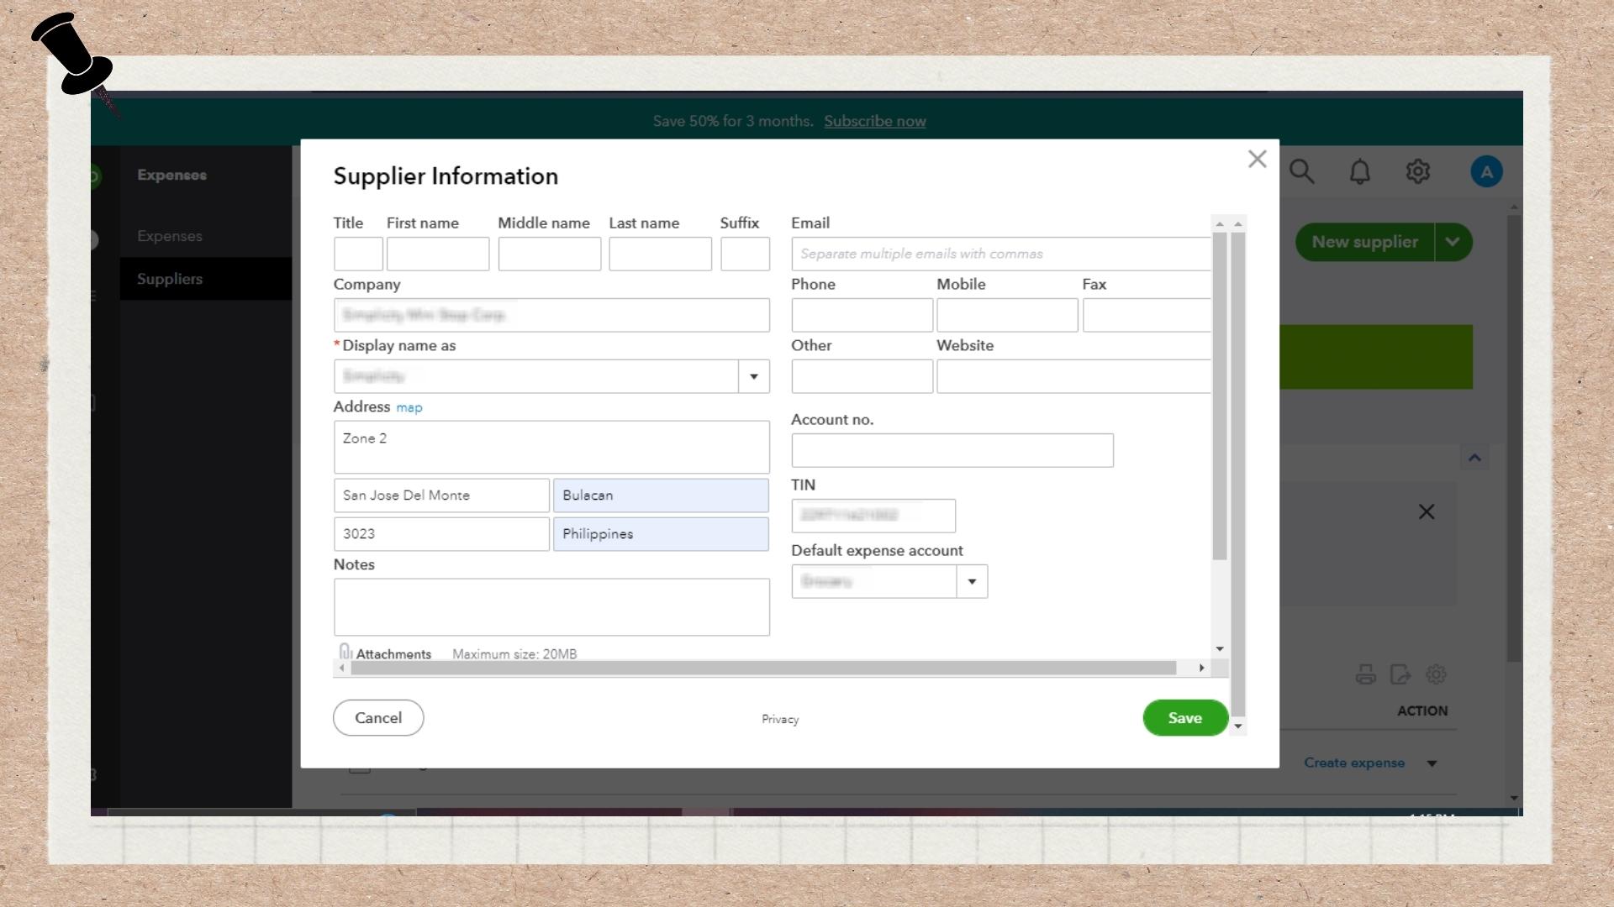Click the Subscribe now link

[874, 121]
